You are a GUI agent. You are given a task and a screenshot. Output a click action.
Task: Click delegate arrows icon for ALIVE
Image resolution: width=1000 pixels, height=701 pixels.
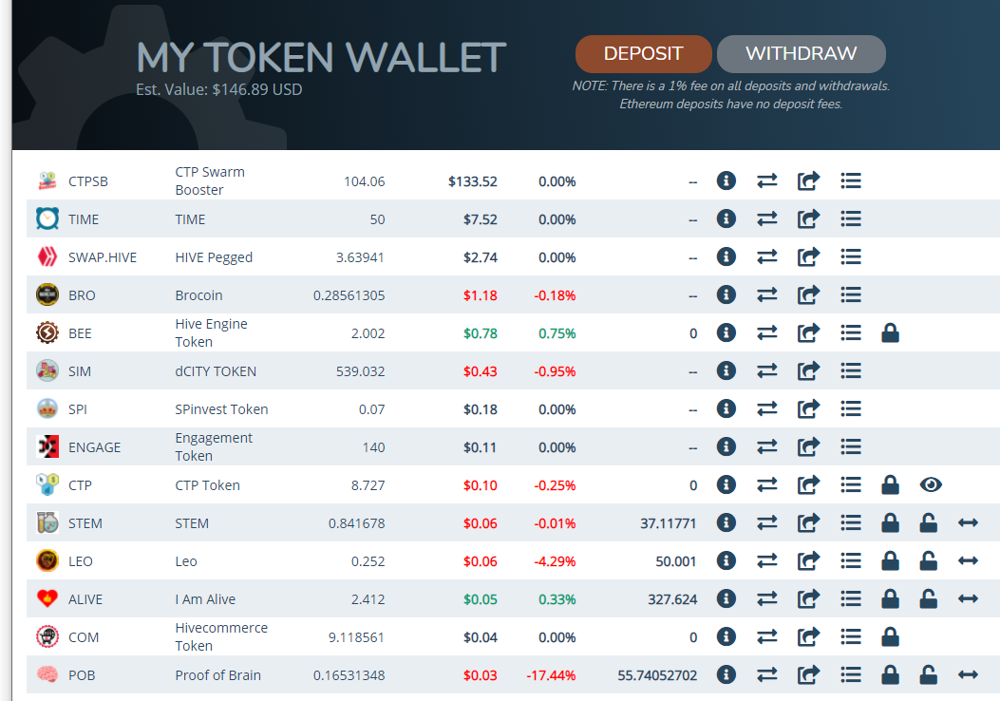pos(968,599)
